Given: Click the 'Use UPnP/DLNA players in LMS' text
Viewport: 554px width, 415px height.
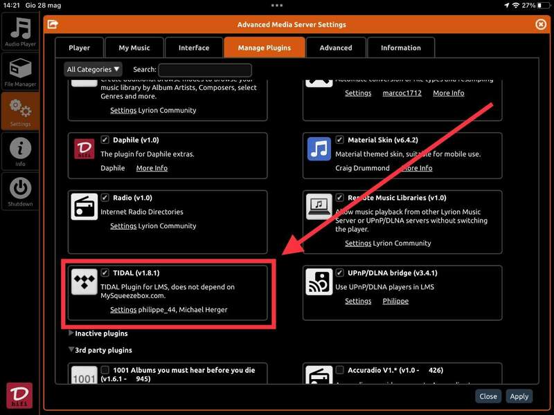Looking at the screenshot, I should pyautogui.click(x=384, y=287).
